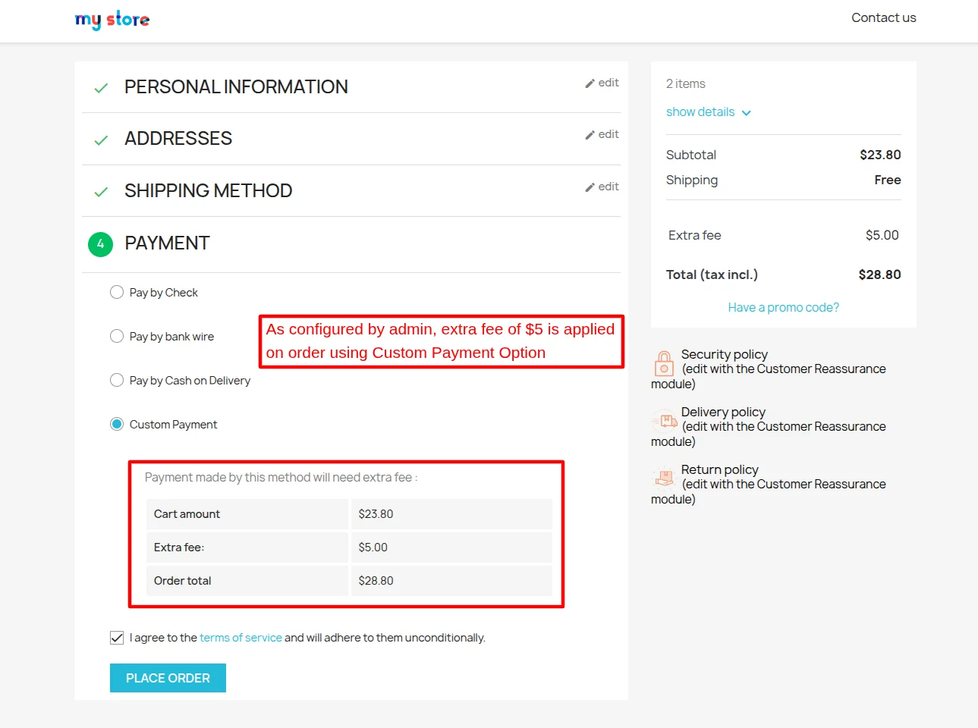Click the green checkmark beside Addresses
Image resolution: width=978 pixels, height=728 pixels.
tap(101, 140)
